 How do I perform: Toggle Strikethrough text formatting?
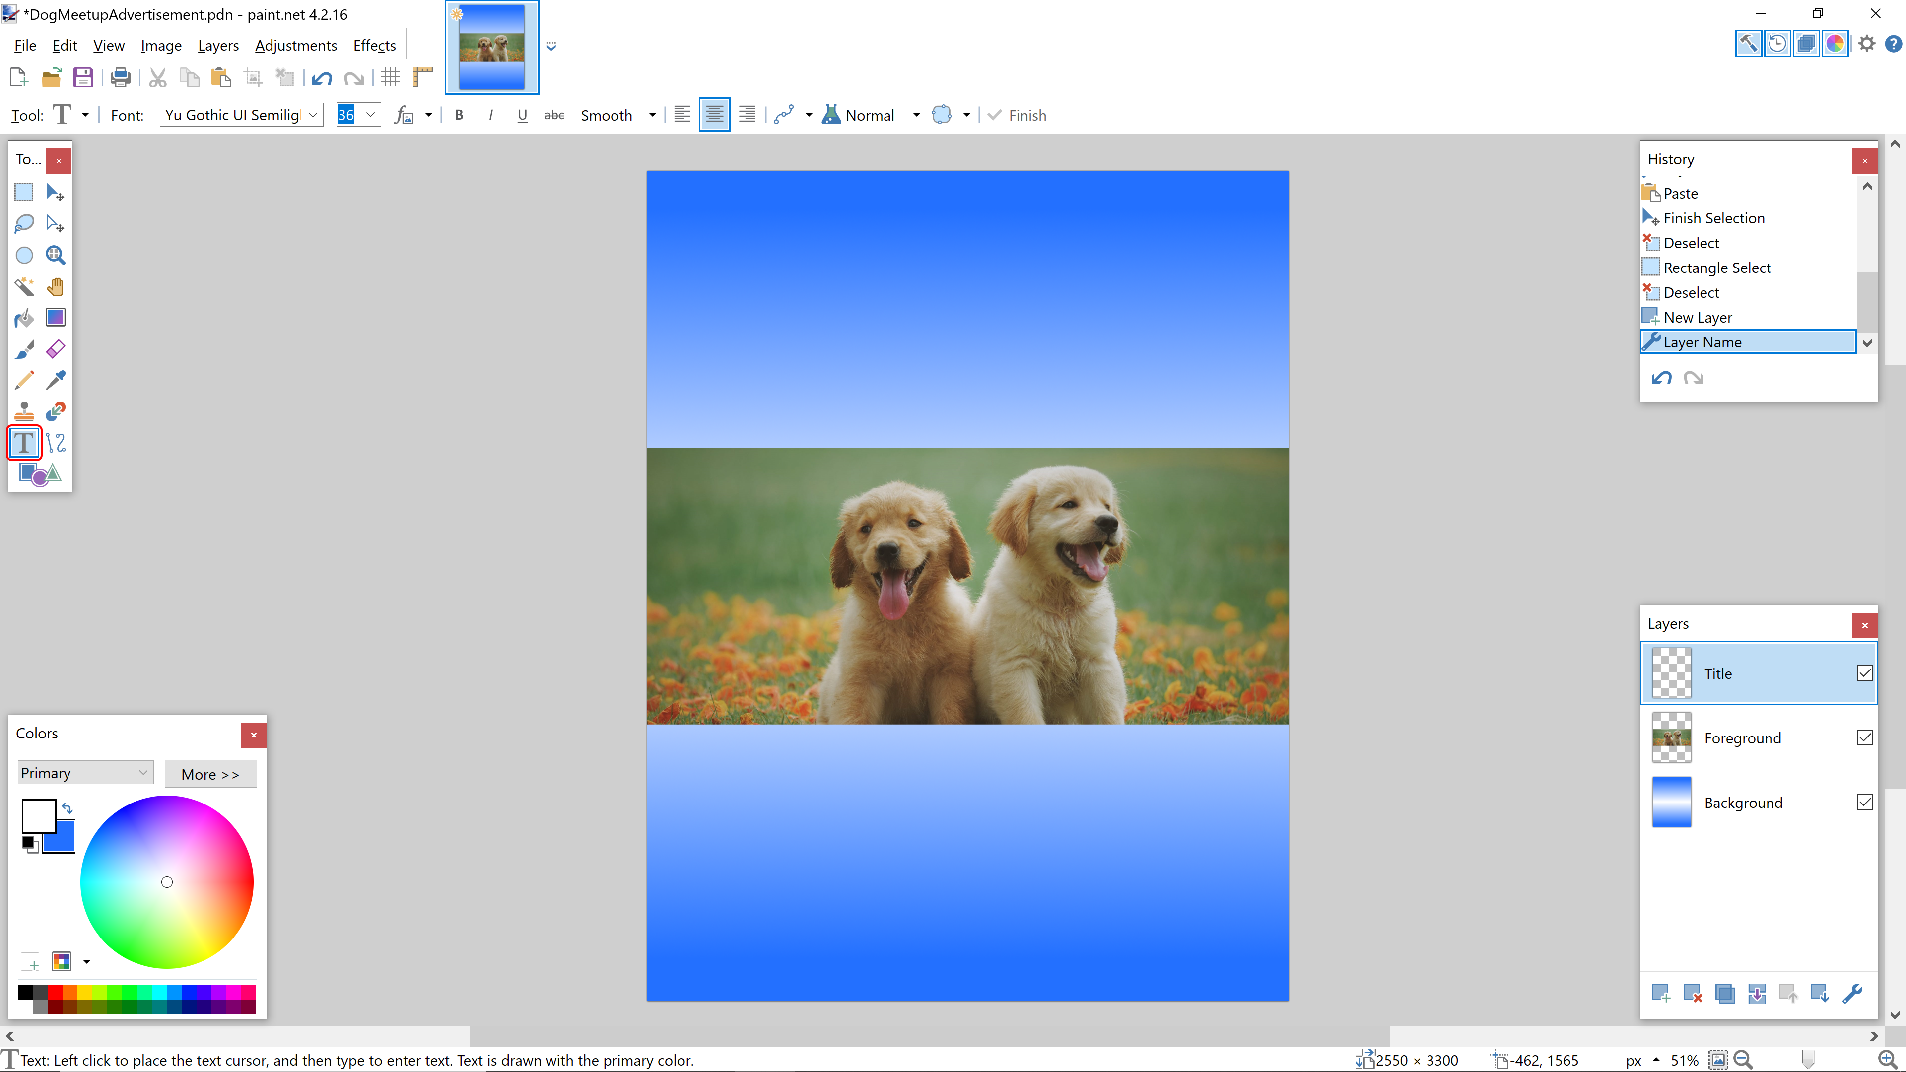click(554, 116)
